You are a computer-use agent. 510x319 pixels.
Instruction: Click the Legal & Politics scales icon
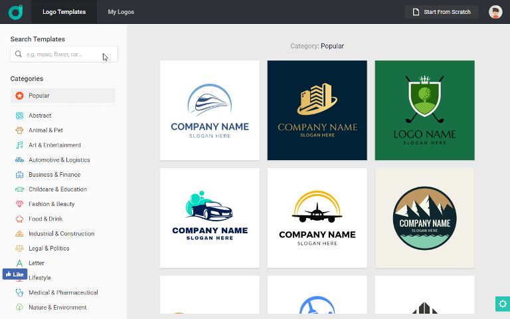point(20,249)
